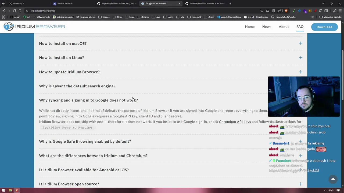The width and height of the screenshot is (344, 193).
Task: Click the taskbar clock showing 01:49
Action: pos(331,190)
